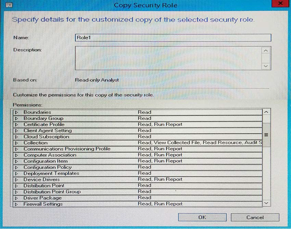Cancel the Copy Security Role dialog
This screenshot has width=291, height=229.
point(255,217)
